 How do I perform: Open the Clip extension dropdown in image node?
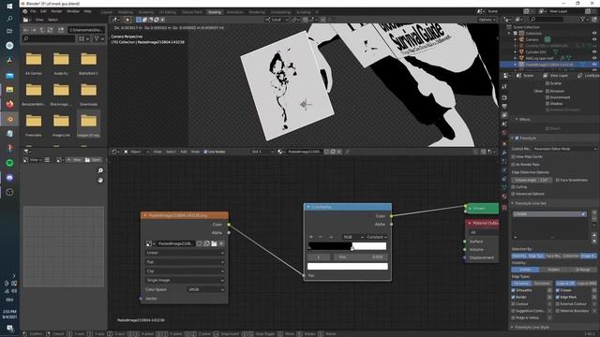(x=185, y=271)
